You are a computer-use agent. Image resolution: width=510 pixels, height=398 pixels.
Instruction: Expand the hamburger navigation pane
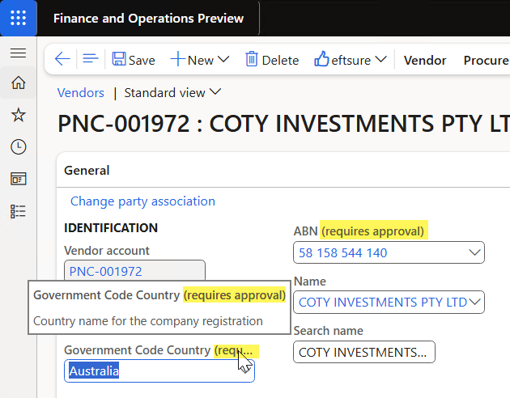click(18, 53)
